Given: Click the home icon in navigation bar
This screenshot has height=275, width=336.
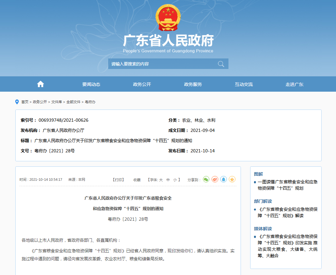Looking at the screenshot, I should point(41,84).
